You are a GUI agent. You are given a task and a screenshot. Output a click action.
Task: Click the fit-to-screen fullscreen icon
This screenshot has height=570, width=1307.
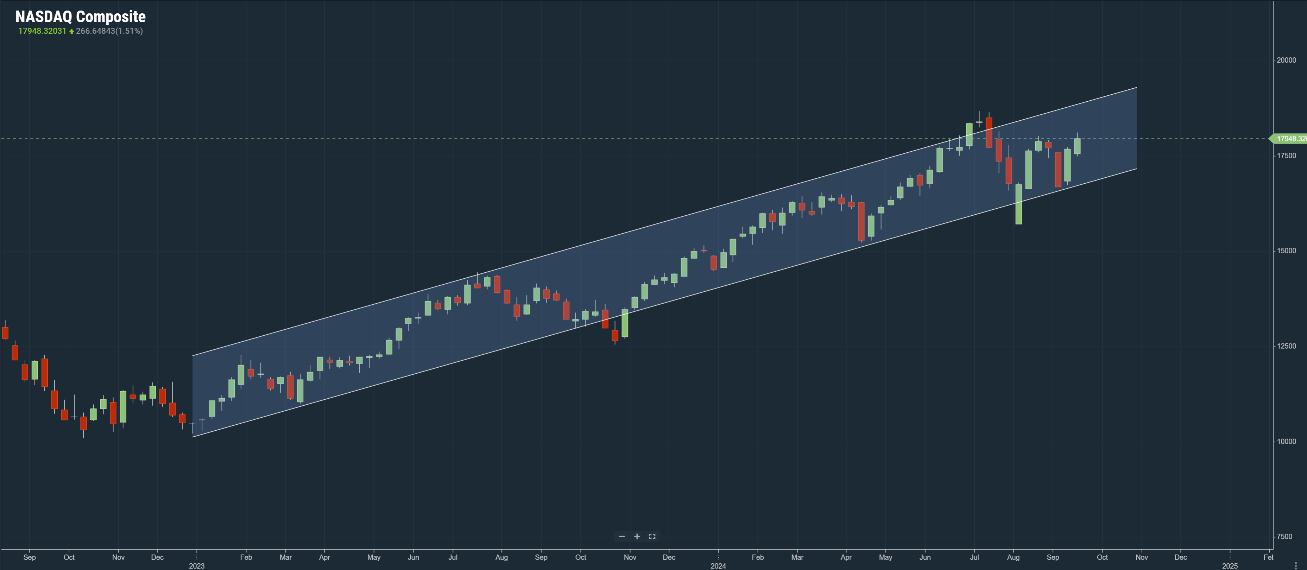click(652, 537)
